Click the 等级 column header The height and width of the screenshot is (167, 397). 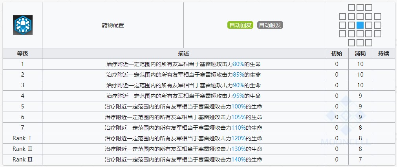pyautogui.click(x=22, y=53)
